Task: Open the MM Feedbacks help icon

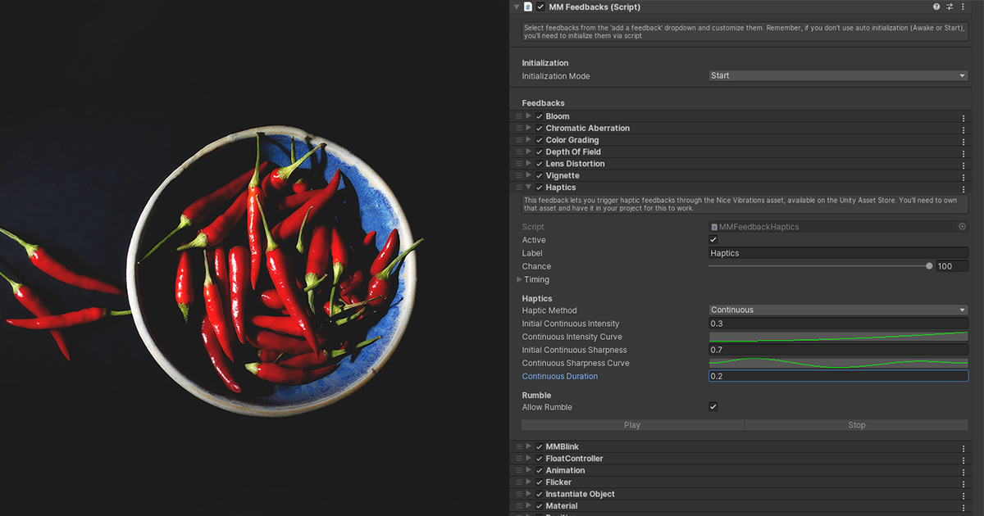Action: pos(936,7)
